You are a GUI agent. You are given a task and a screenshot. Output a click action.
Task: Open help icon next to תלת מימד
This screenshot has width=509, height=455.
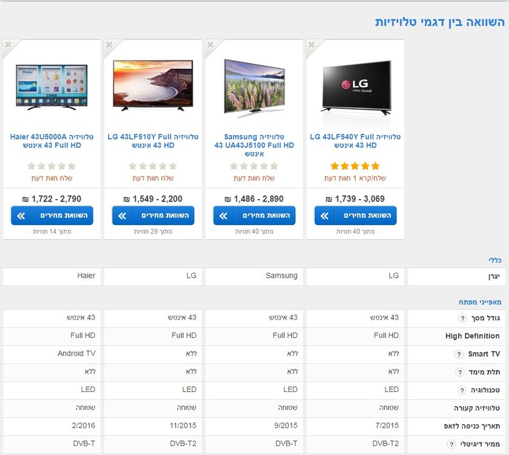460,372
